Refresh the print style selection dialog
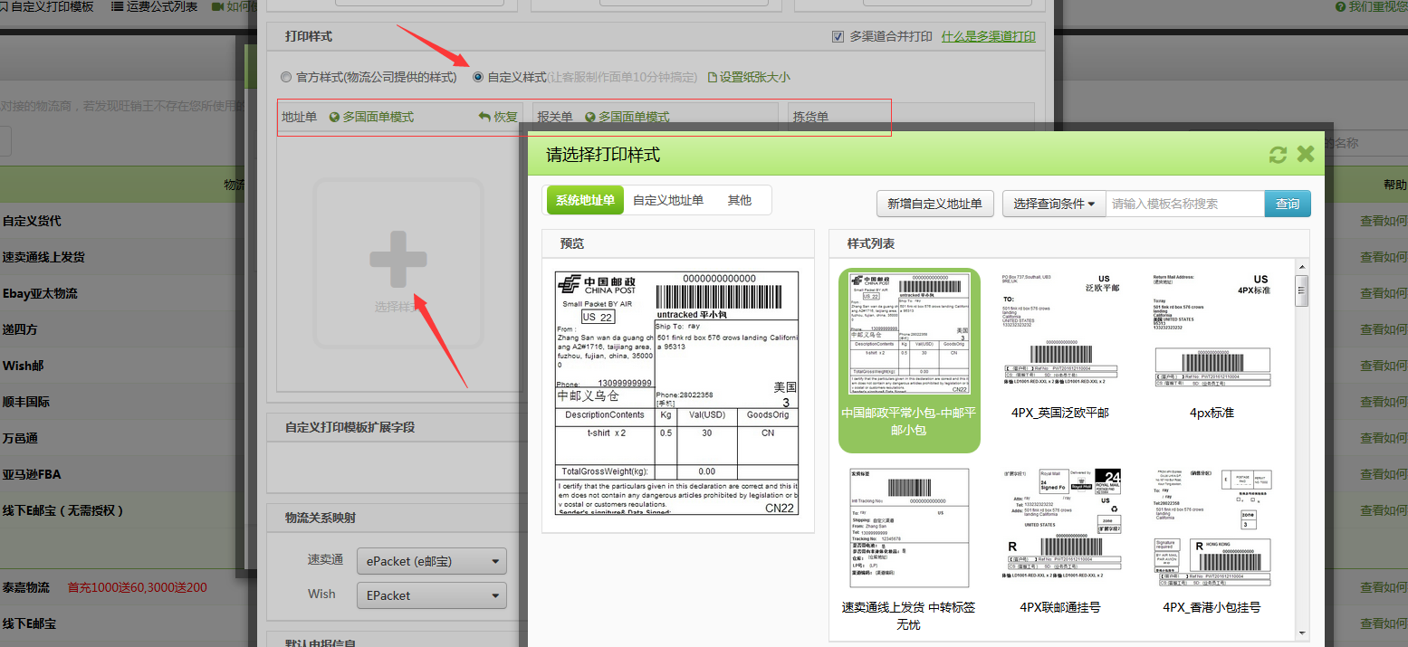 point(1278,155)
